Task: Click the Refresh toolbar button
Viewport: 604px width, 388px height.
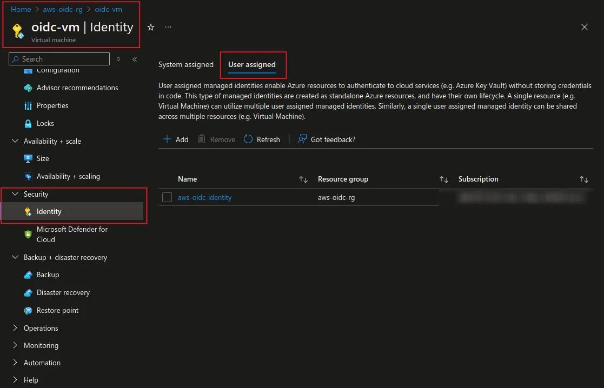Action: click(262, 139)
